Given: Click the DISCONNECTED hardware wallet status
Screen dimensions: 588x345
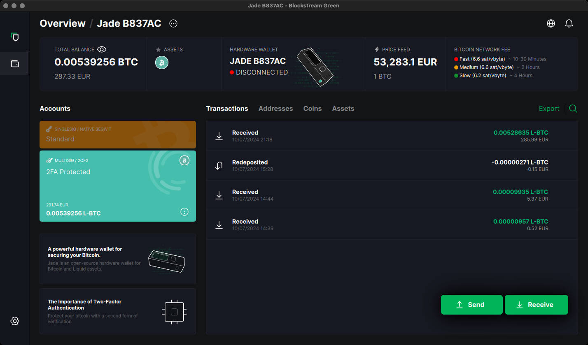Looking at the screenshot, I should point(259,72).
